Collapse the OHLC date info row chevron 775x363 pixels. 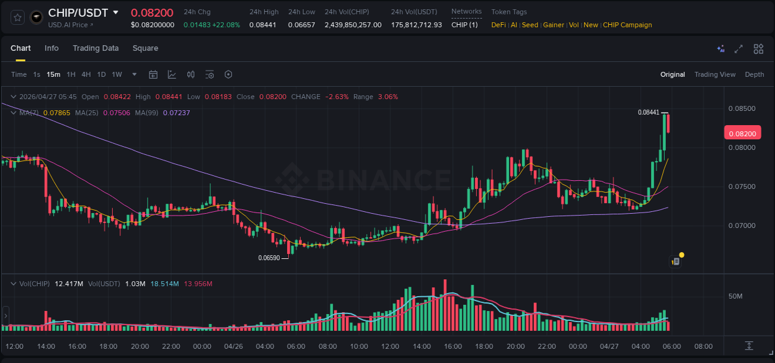[14, 97]
